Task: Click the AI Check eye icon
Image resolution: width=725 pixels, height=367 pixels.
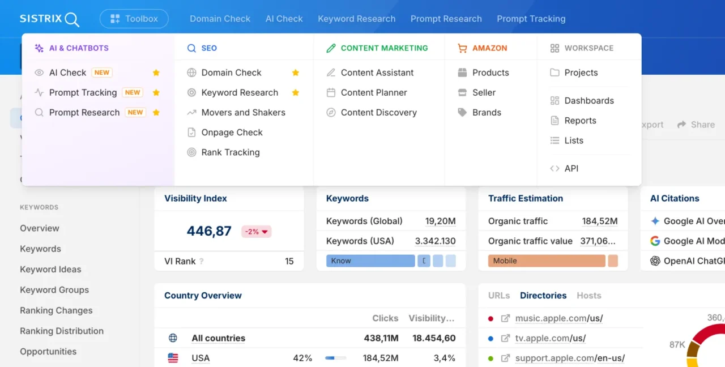Action: [x=39, y=72]
